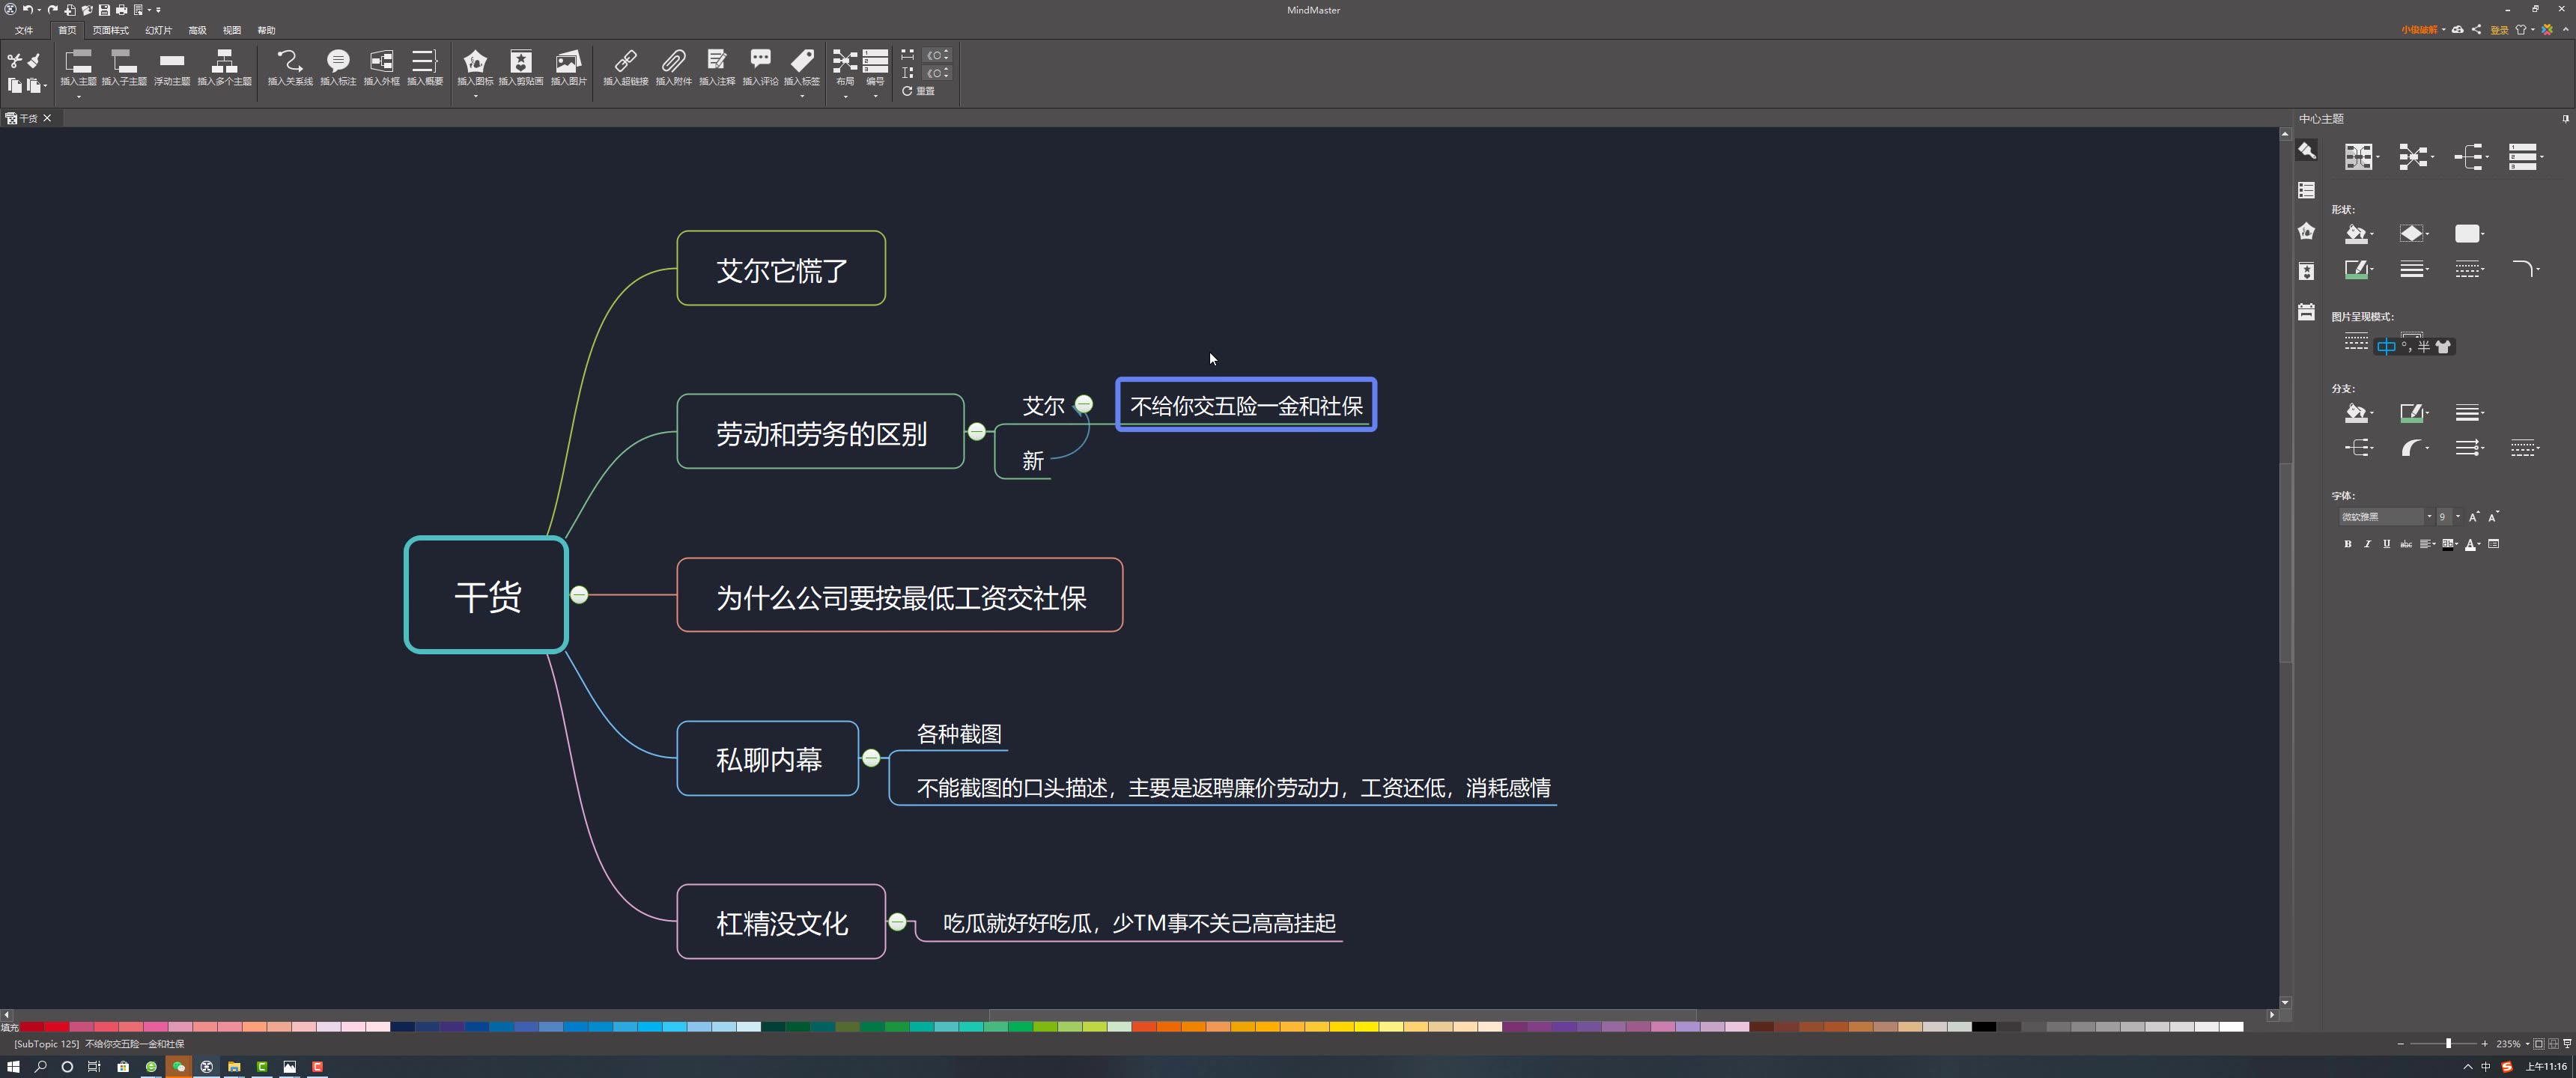Collapse the central 干货 topic branches
The image size is (2576, 1078).
(x=579, y=595)
